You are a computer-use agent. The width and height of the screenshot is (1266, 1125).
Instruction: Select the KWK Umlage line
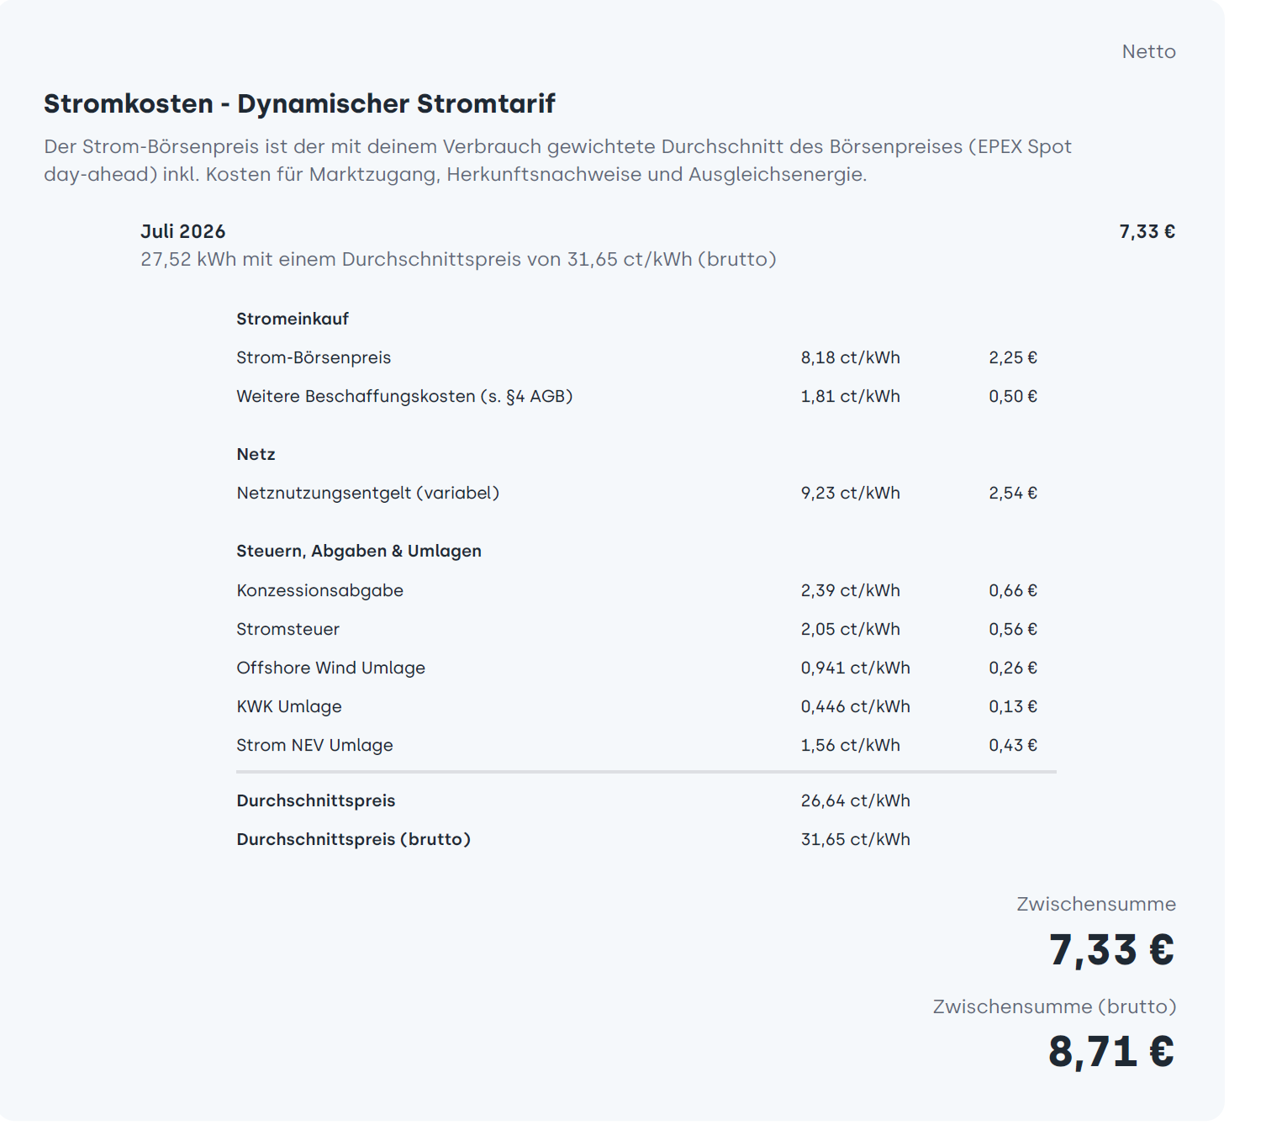636,706
